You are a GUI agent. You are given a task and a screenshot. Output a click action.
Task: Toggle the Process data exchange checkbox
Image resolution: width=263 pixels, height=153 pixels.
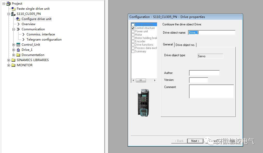(133, 48)
